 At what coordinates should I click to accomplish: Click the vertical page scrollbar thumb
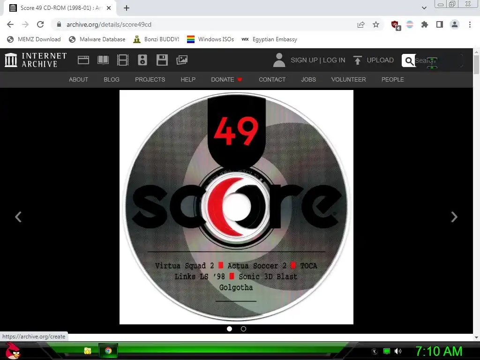[x=476, y=65]
